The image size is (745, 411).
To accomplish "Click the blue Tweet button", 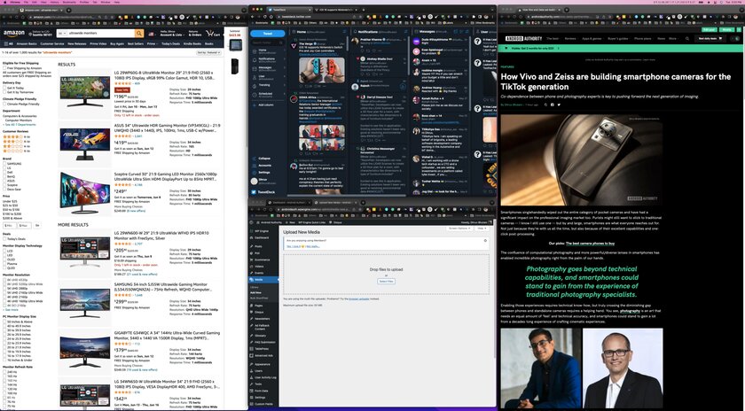I will click(268, 34).
